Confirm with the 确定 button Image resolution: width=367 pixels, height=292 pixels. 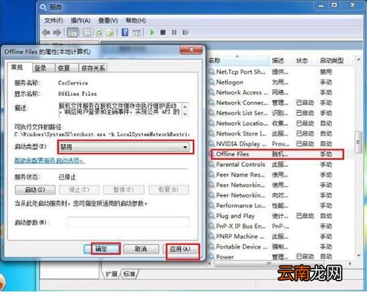point(102,249)
